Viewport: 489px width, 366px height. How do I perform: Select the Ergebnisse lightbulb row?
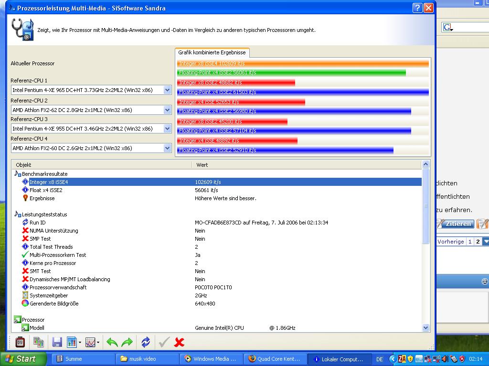217,198
